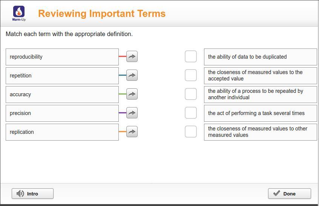Click the checkmark icon on Done button
The width and height of the screenshot is (319, 206).
(x=276, y=193)
